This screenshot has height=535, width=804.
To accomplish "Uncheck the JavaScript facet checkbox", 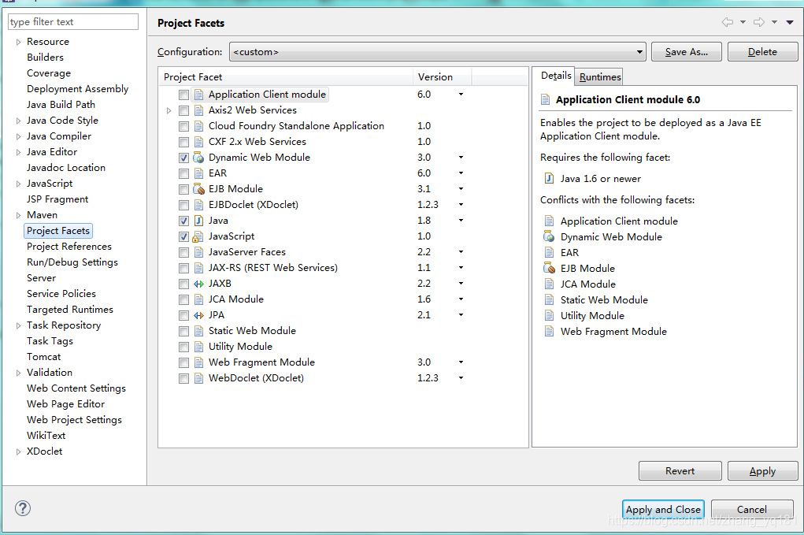I will tap(183, 237).
